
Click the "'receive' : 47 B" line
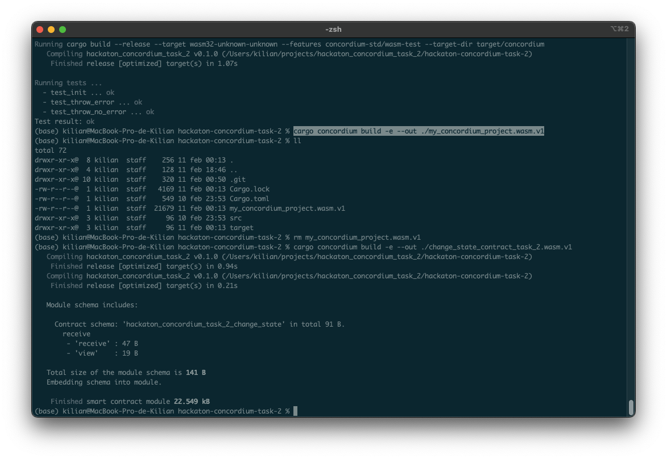coord(102,344)
